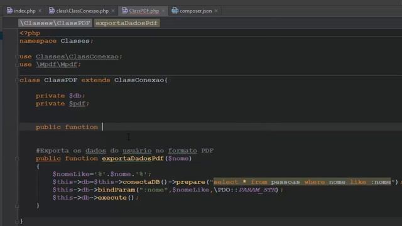402x226 pixels.
Task: Click the \Classes\ClassPDF breadcrumb
Action: click(x=55, y=23)
